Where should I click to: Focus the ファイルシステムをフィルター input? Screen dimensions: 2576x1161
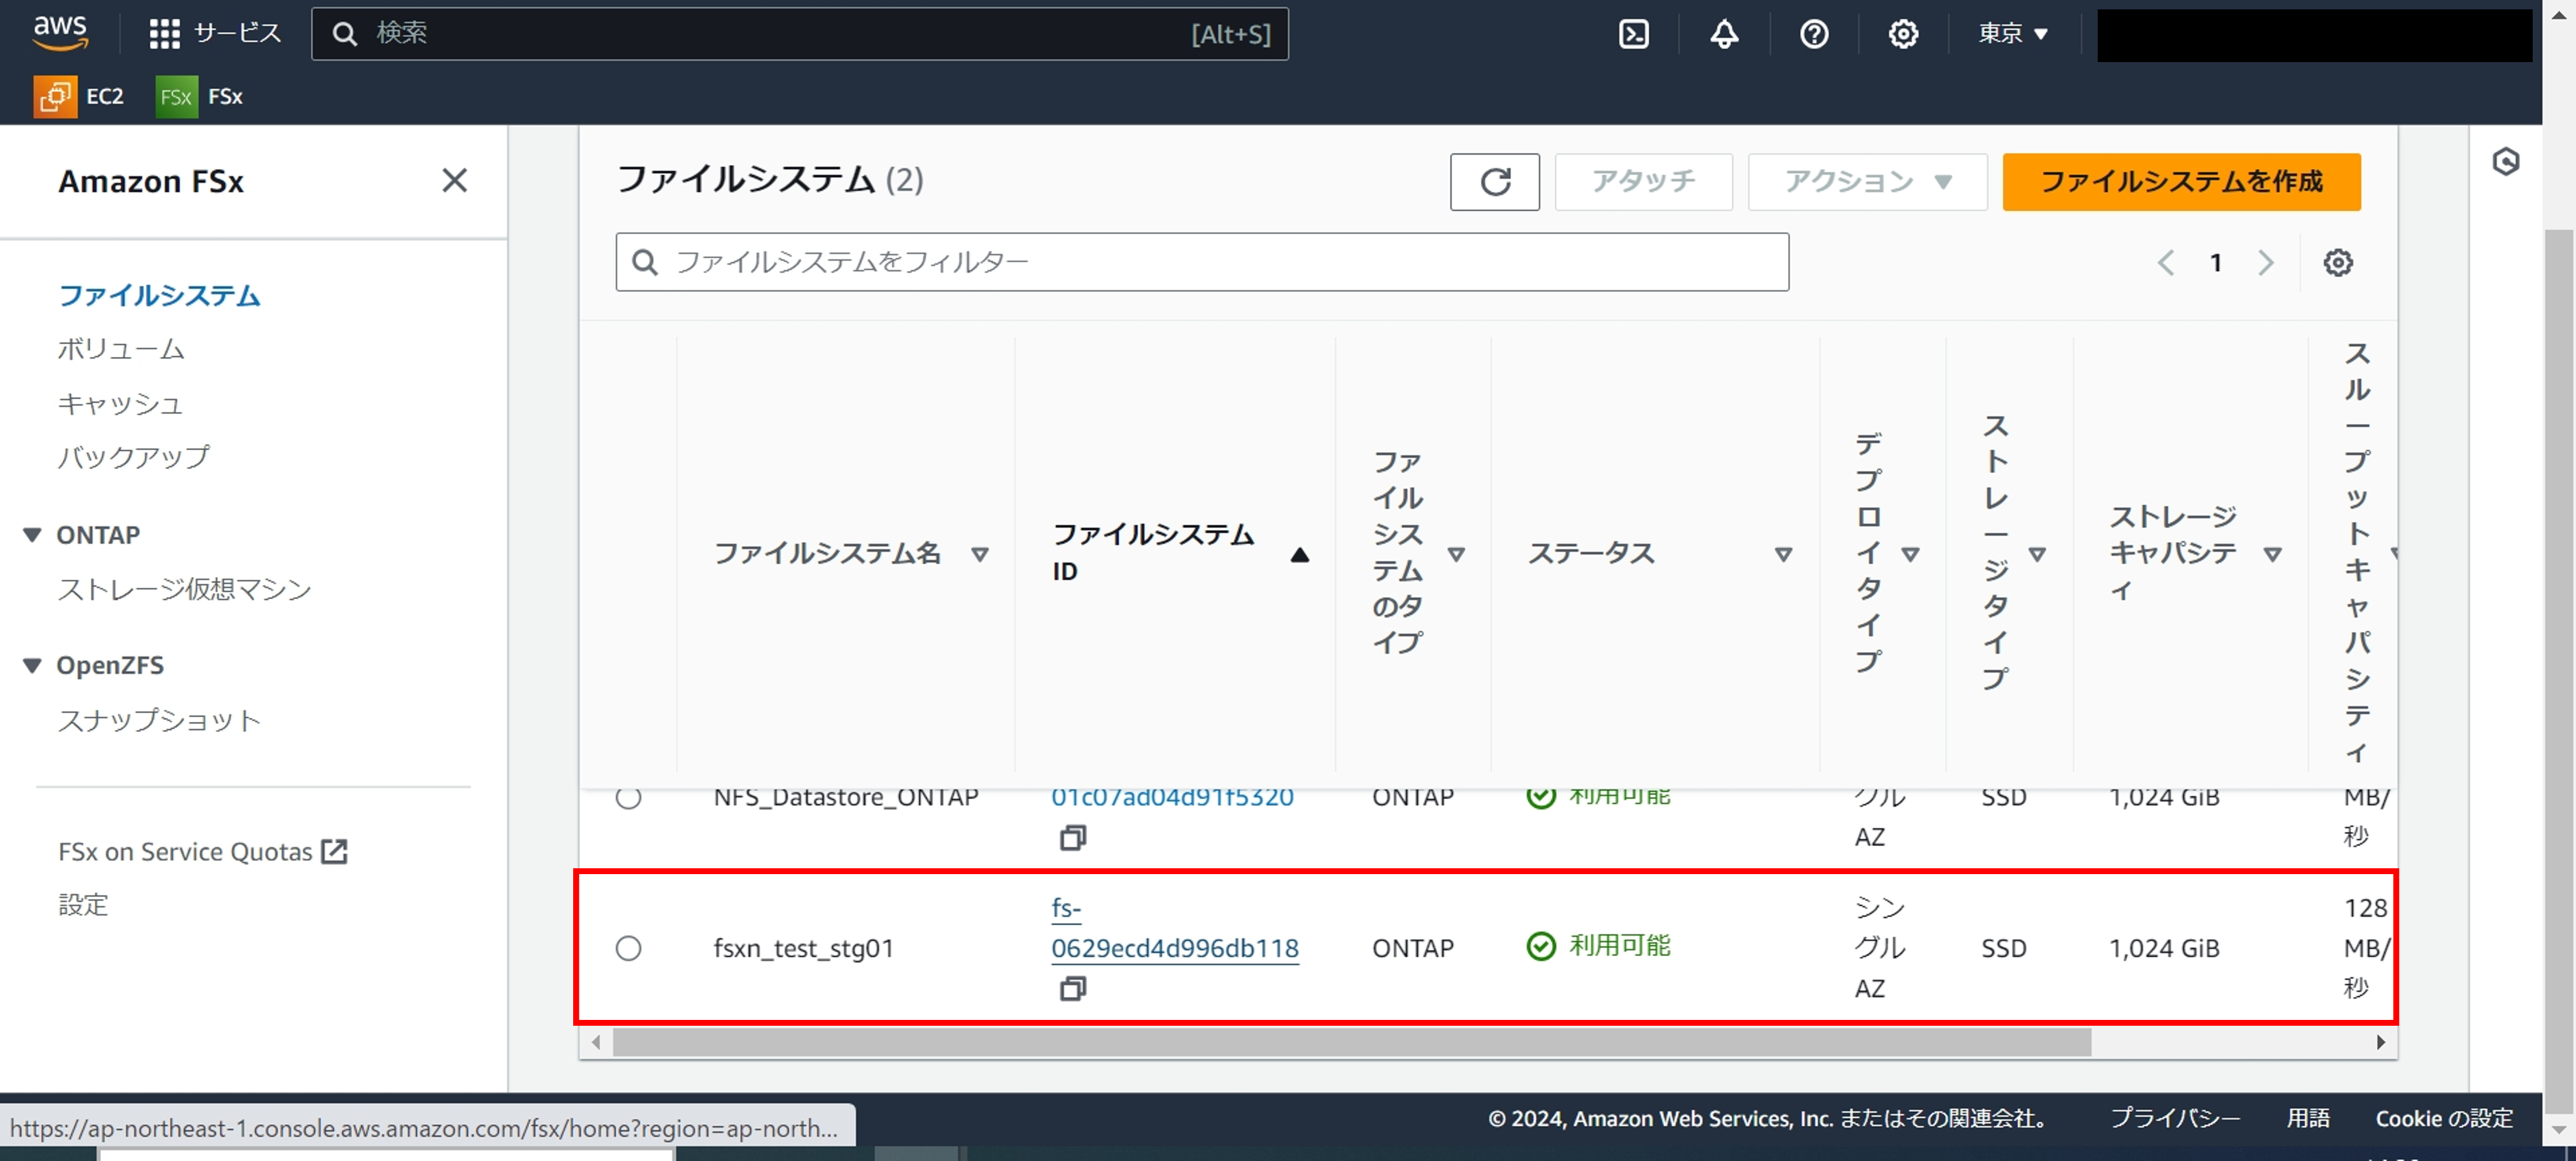1202,262
